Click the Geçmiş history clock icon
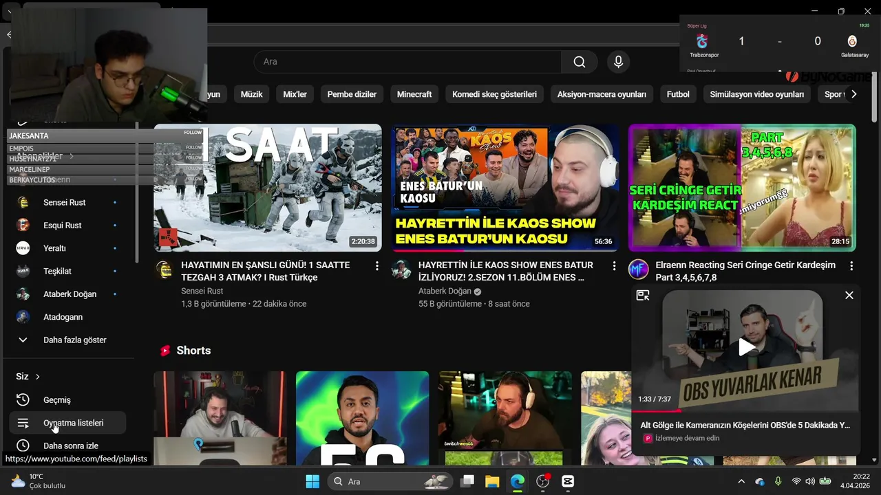The image size is (881, 495). click(23, 399)
